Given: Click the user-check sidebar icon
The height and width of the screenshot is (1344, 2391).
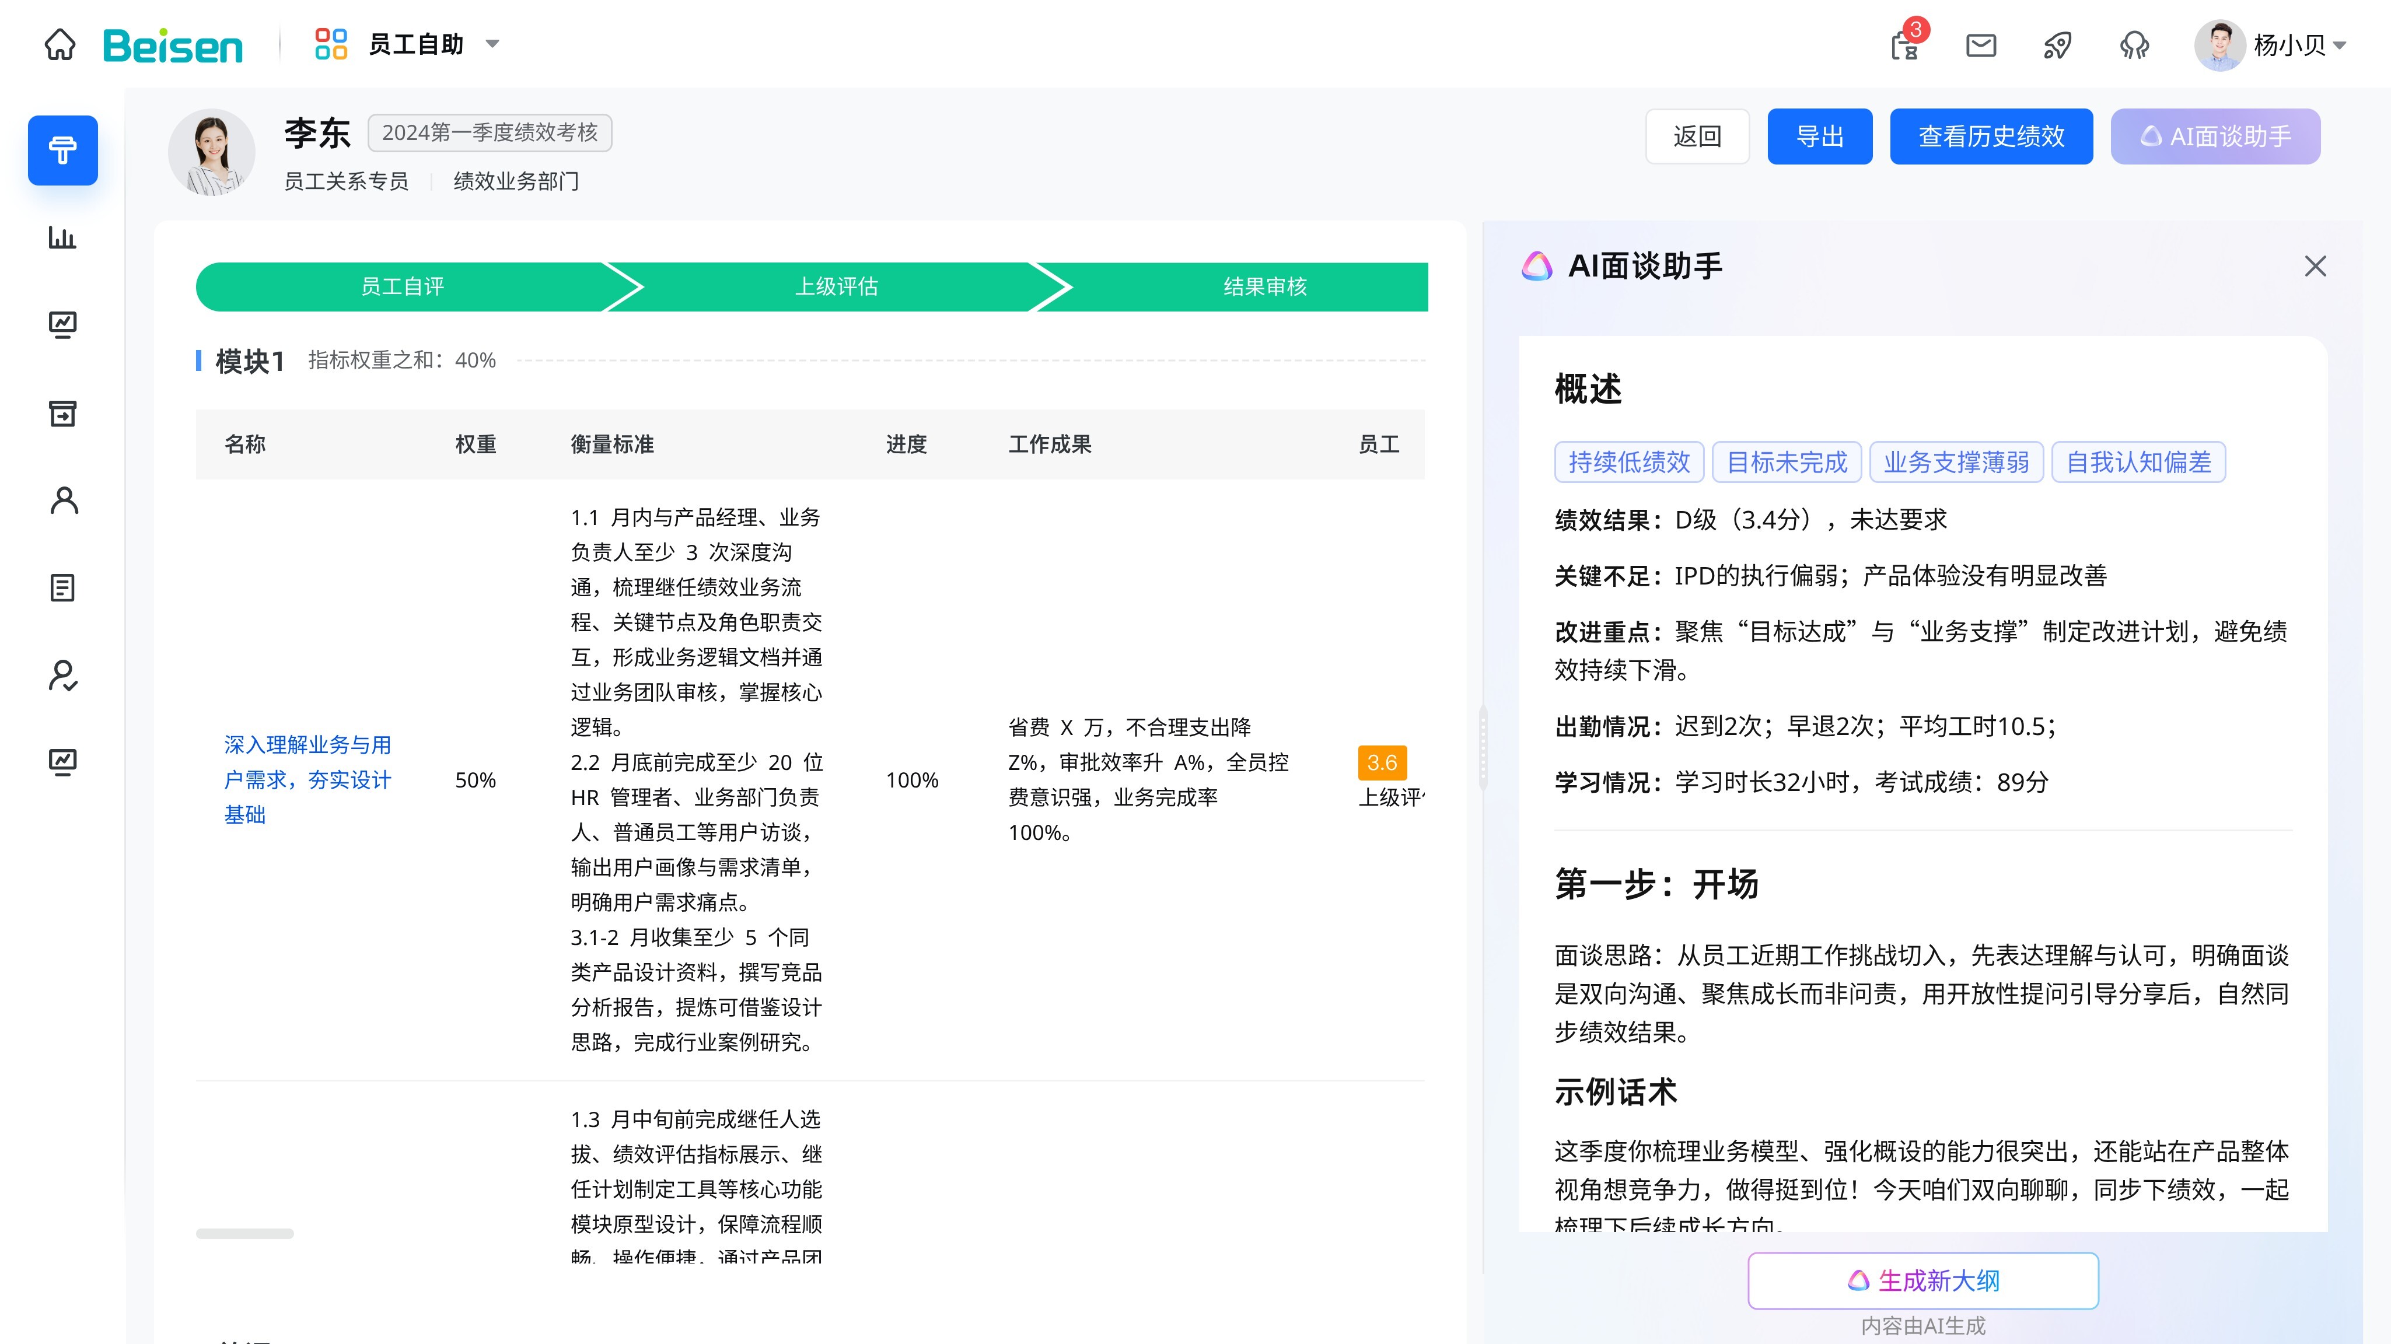Looking at the screenshot, I should (62, 675).
